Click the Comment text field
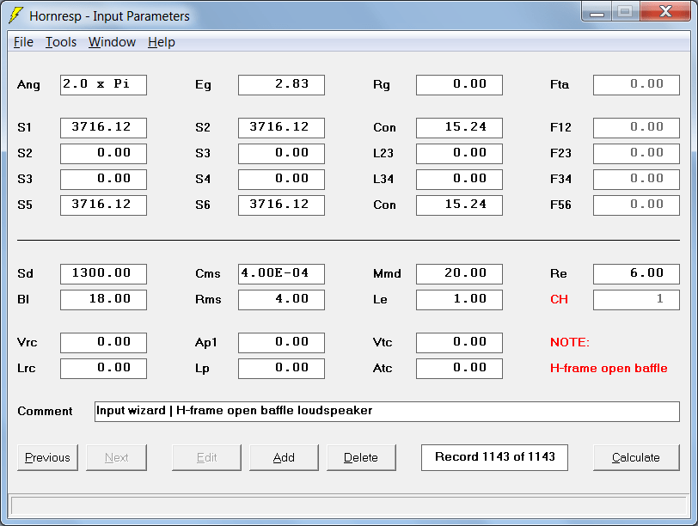The width and height of the screenshot is (698, 526). (x=387, y=411)
